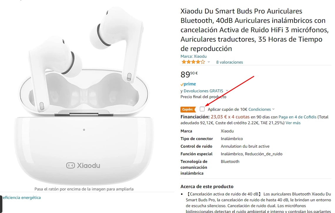This screenshot has height=213, width=335.
Task: Click the prime logo badge
Action: click(188, 84)
